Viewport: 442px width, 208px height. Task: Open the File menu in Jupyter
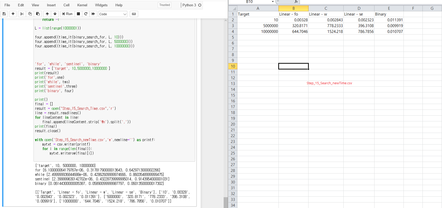click(x=7, y=5)
